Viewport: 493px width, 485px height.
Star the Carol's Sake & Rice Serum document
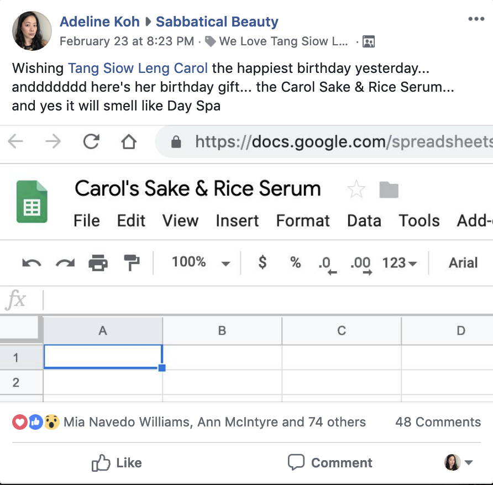tap(356, 189)
